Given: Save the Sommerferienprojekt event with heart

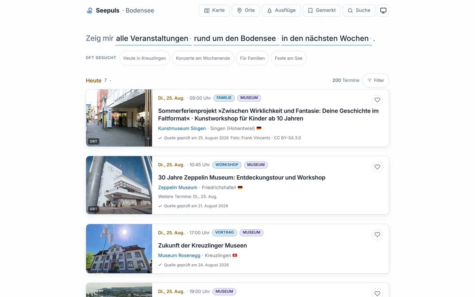Looking at the screenshot, I should click(377, 100).
